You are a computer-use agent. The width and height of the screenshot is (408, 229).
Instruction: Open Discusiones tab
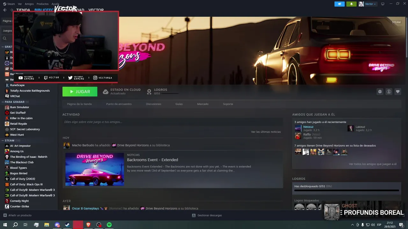154,104
